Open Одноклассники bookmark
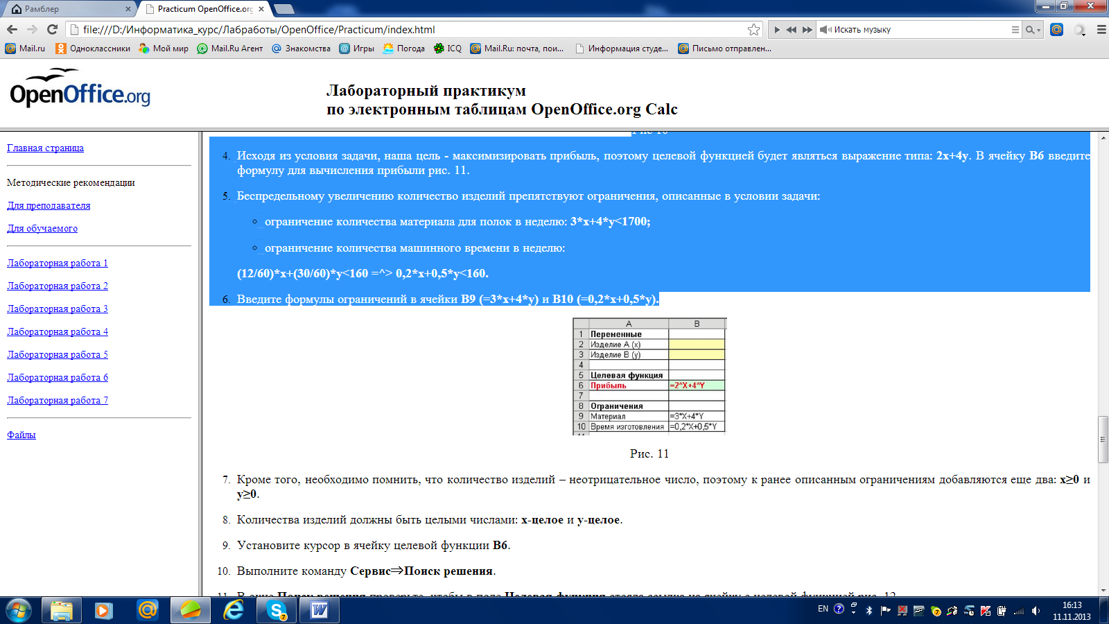Screen dimensions: 1109x624 [x=93, y=49]
